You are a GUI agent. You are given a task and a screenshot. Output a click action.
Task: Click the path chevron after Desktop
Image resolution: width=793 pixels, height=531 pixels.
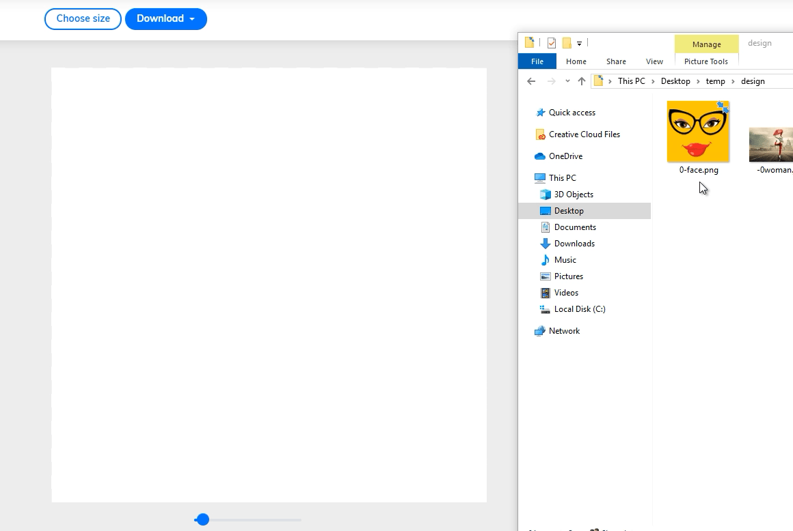[698, 81]
